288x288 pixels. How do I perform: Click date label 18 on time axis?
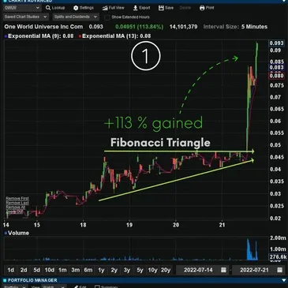coord(83,225)
